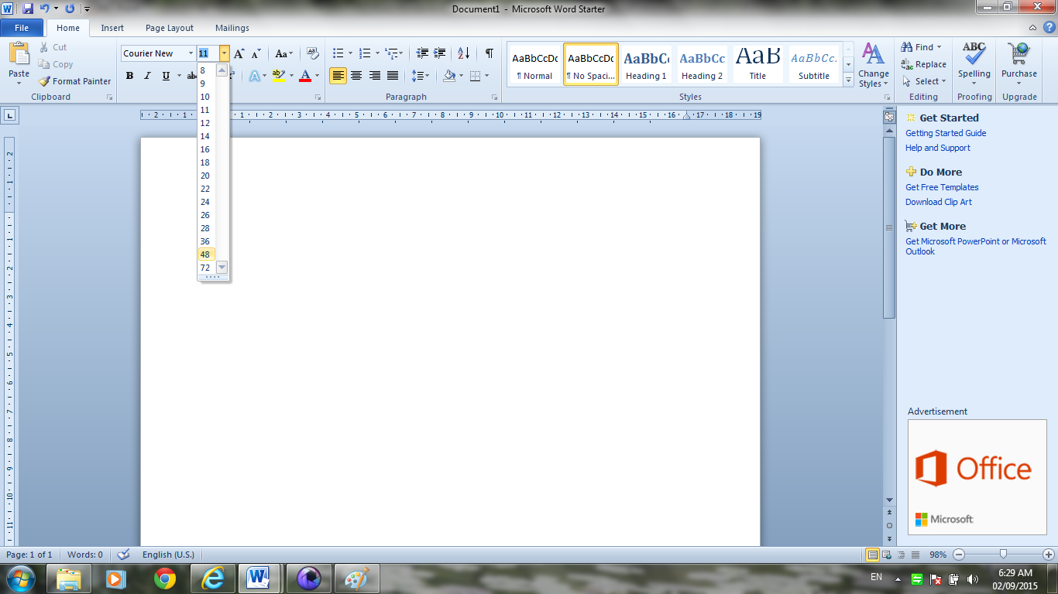
Task: Click the Help and Support link
Action: (x=938, y=148)
